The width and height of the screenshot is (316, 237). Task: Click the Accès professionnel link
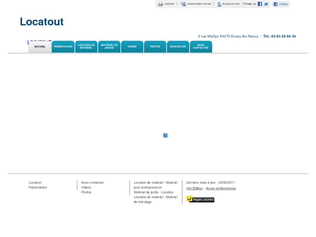coord(221,188)
